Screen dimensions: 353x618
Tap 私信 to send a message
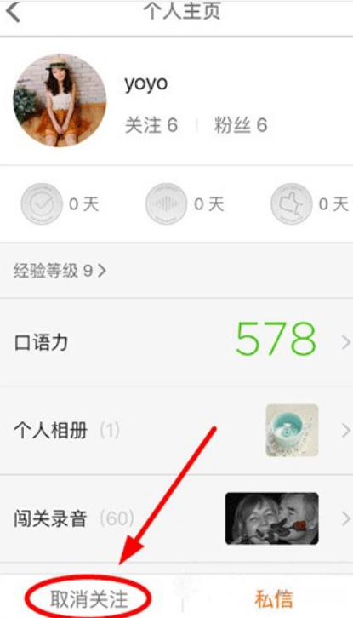click(x=273, y=599)
